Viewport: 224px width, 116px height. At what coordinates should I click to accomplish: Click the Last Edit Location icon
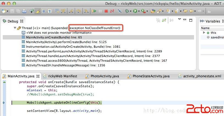tap(185, 11)
